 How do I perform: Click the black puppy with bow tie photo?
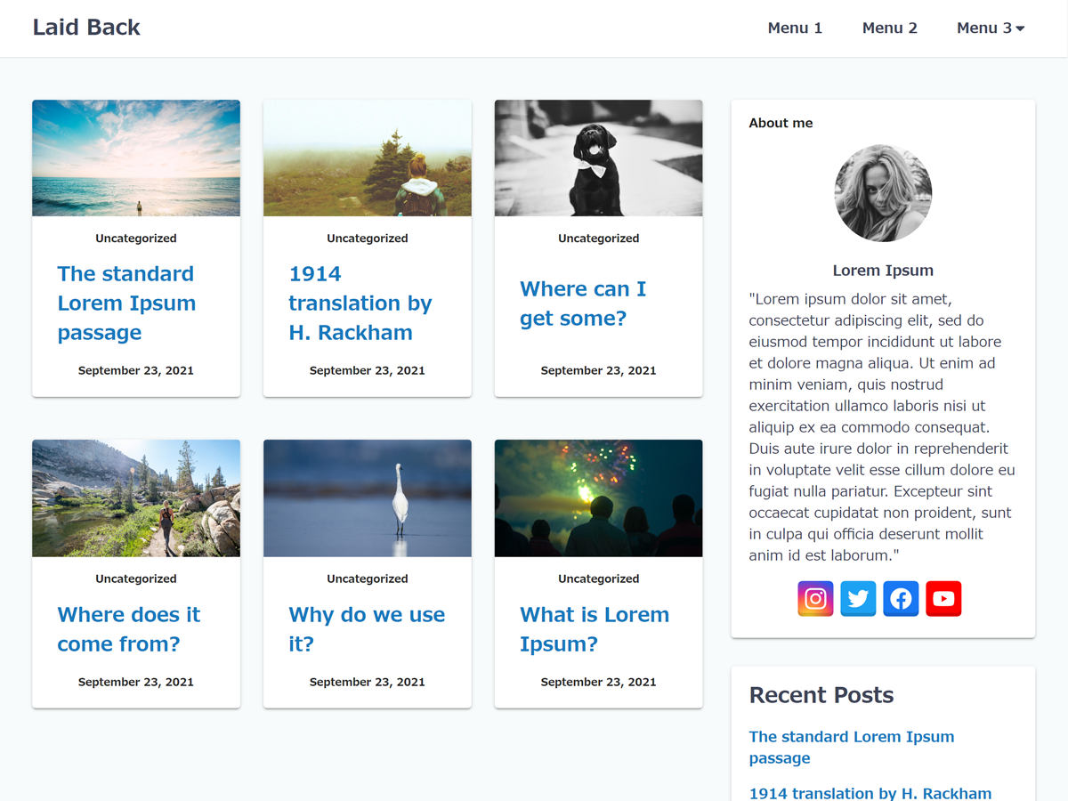[x=598, y=158]
